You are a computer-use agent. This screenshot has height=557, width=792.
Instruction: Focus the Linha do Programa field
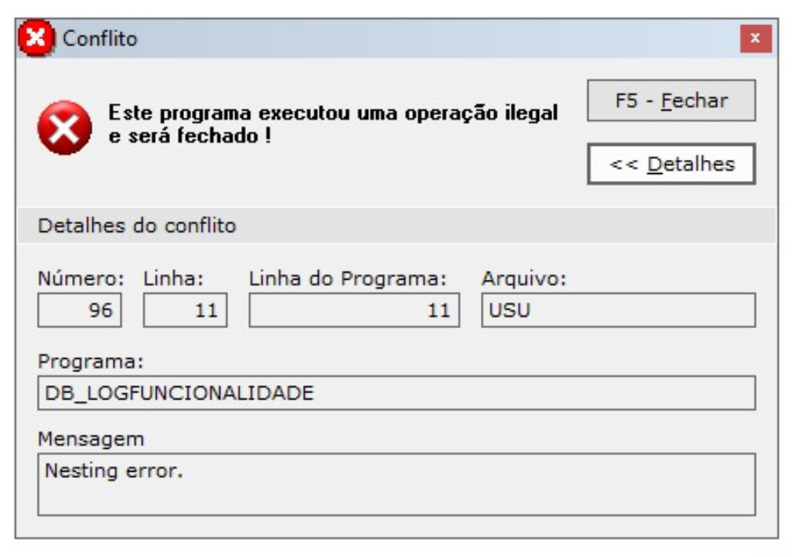(354, 311)
